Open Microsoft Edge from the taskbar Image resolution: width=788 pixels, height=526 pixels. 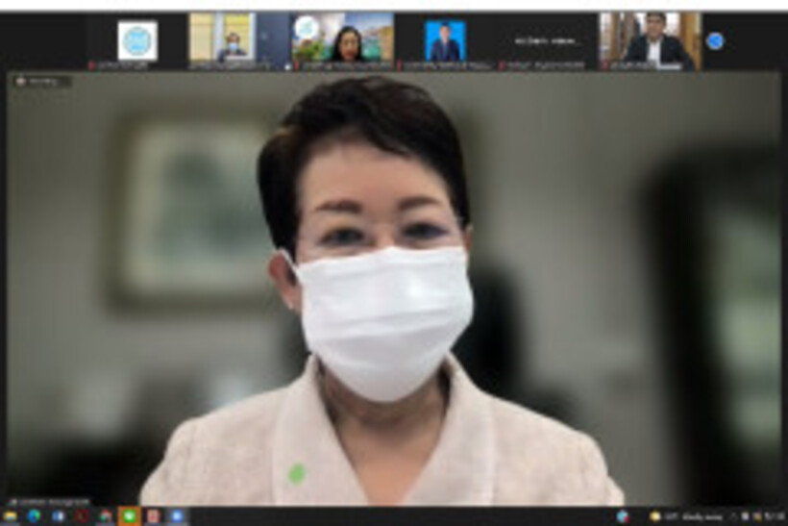(34, 516)
